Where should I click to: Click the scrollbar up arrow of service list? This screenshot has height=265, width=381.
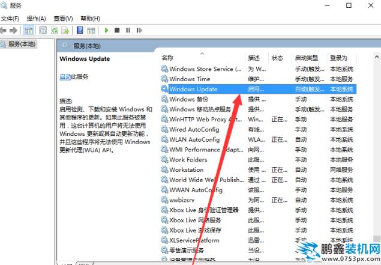tap(377, 57)
